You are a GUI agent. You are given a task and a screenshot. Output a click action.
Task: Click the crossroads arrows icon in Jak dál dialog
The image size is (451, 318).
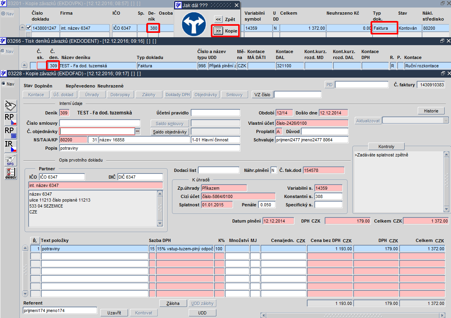click(x=194, y=24)
